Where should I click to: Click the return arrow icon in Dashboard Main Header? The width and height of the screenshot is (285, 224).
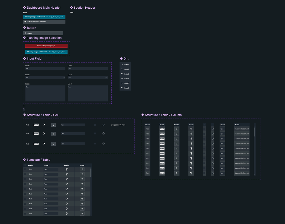[25, 22]
